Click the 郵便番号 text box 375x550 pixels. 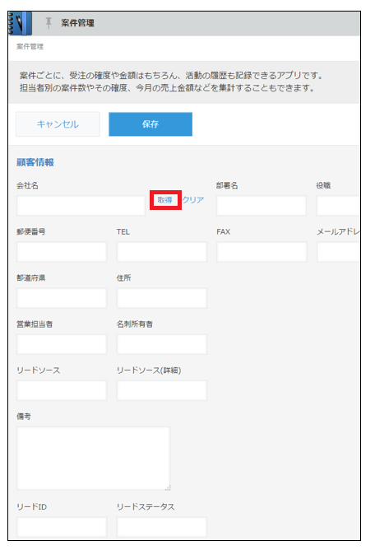coord(62,252)
